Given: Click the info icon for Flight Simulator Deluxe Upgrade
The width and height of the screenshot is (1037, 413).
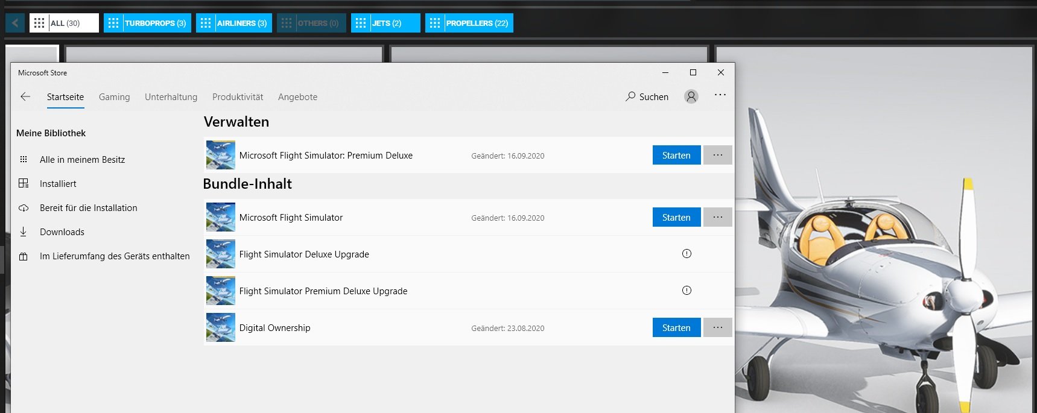Looking at the screenshot, I should pos(687,253).
